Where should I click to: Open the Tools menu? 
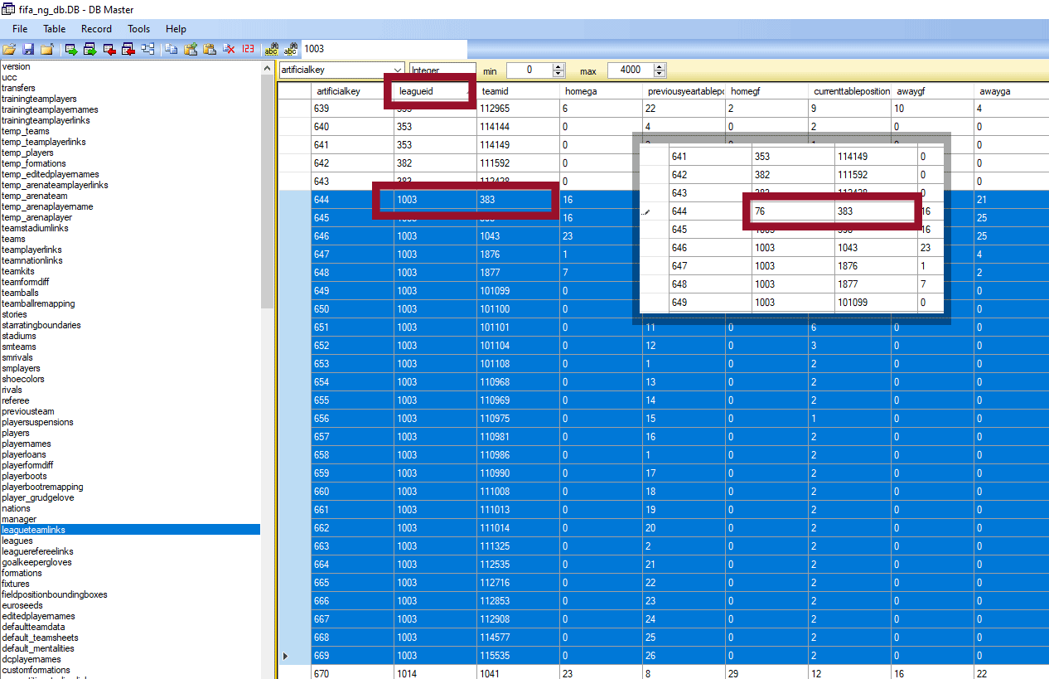click(x=138, y=29)
